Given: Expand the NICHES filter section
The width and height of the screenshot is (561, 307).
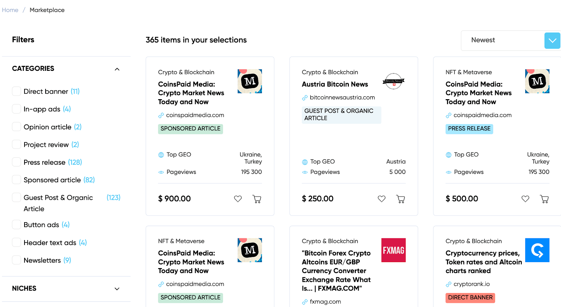Looking at the screenshot, I should [117, 289].
